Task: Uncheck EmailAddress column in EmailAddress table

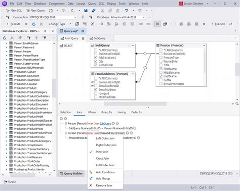Action: coord(96,89)
